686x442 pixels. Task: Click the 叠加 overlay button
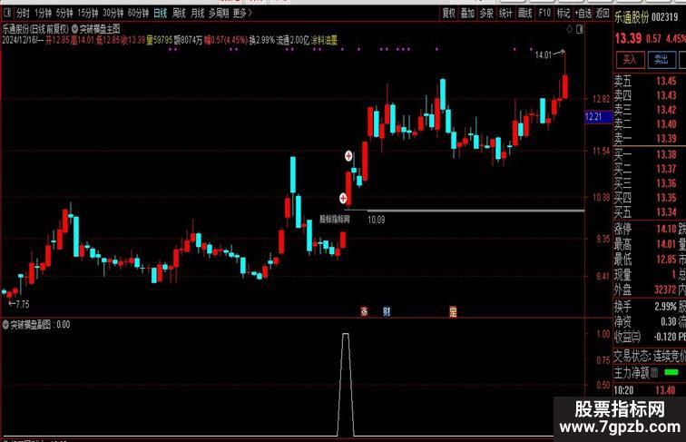pyautogui.click(x=467, y=14)
